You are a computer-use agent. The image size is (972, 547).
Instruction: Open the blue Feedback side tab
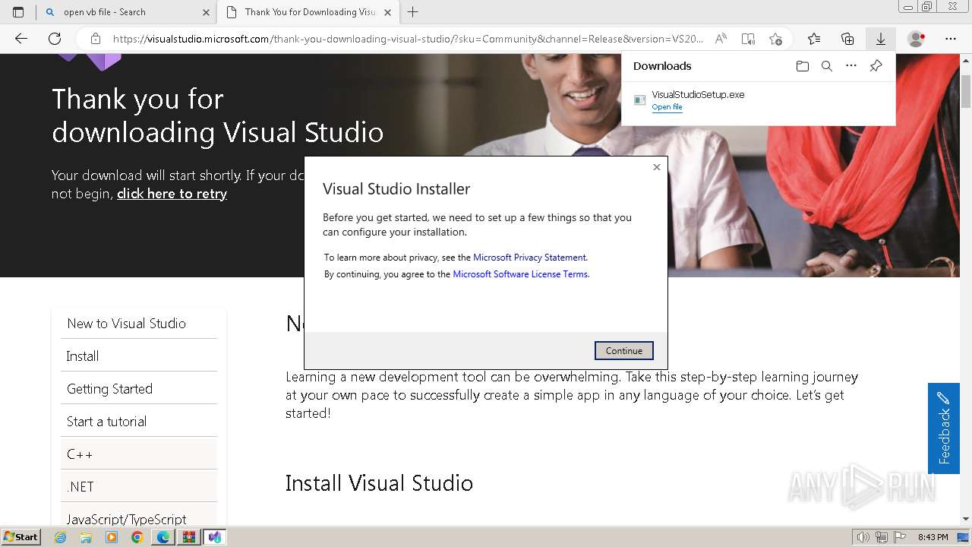(x=944, y=428)
